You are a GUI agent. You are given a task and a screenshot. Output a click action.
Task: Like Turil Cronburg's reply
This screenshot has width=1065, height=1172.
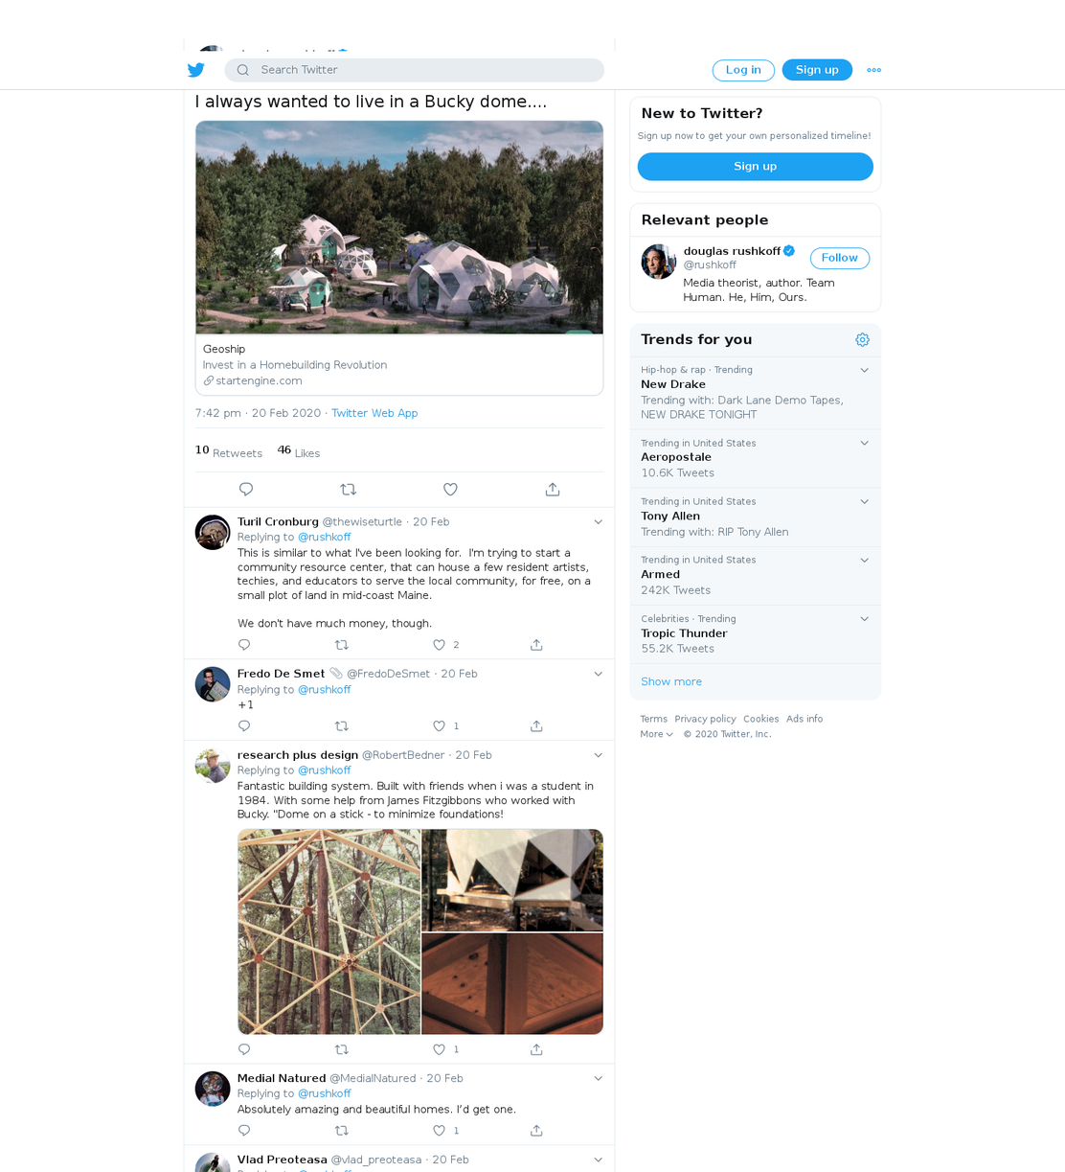(x=439, y=645)
